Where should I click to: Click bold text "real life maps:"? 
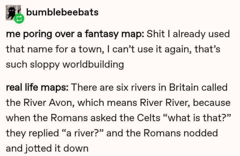tap(38, 88)
